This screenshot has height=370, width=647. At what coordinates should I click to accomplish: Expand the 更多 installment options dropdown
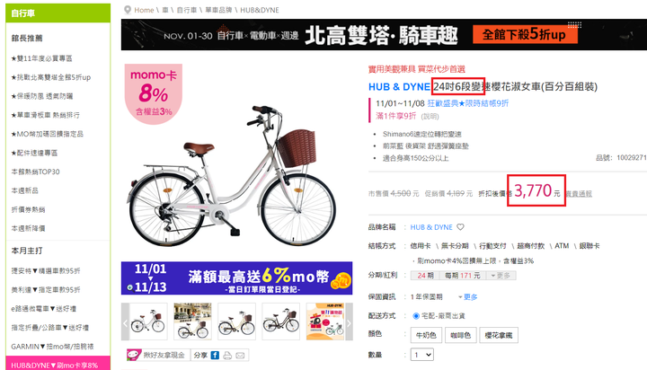pyautogui.click(x=501, y=276)
